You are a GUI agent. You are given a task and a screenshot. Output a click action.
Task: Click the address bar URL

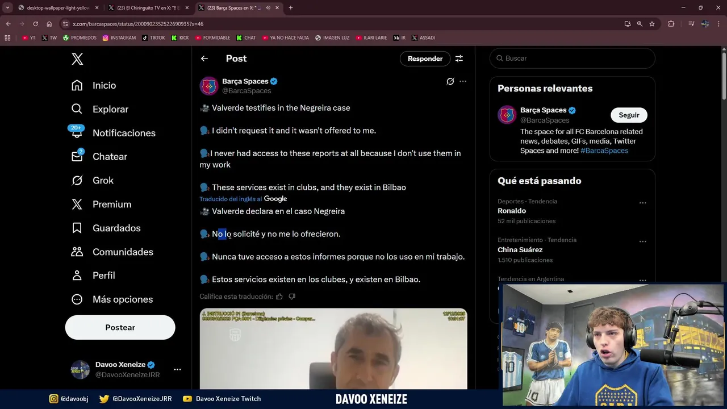[138, 24]
